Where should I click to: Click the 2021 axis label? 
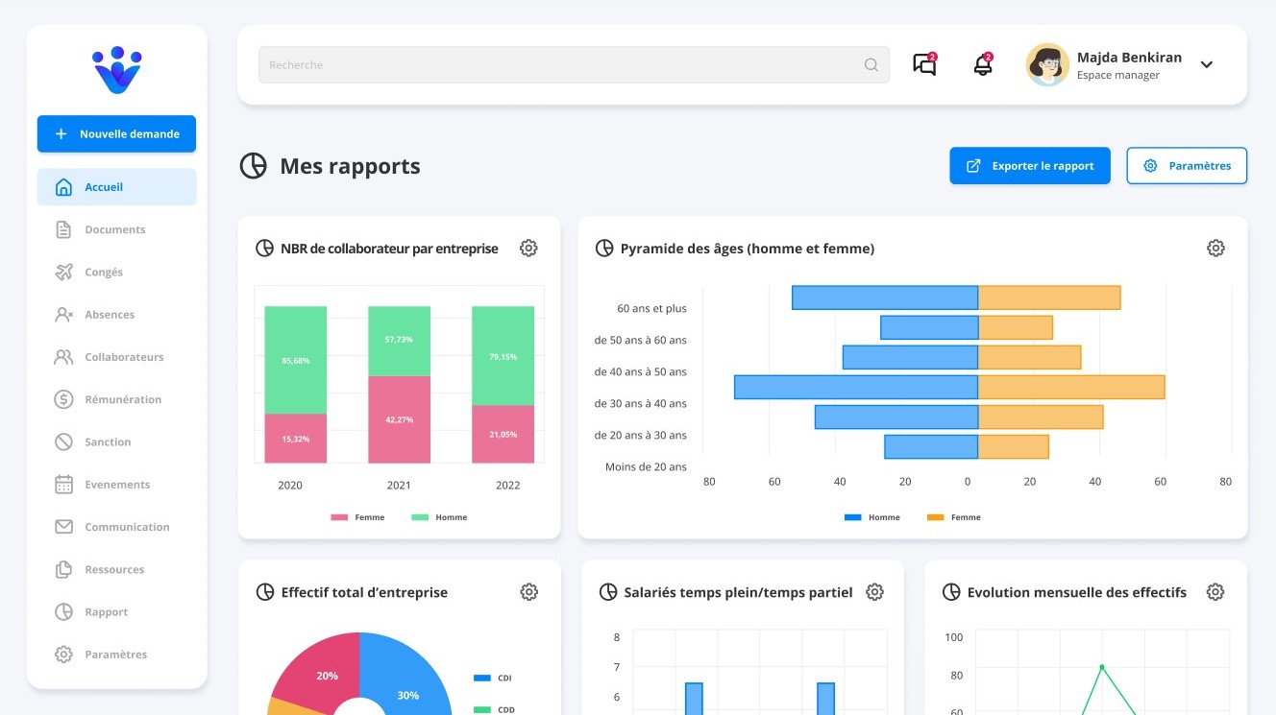[399, 485]
